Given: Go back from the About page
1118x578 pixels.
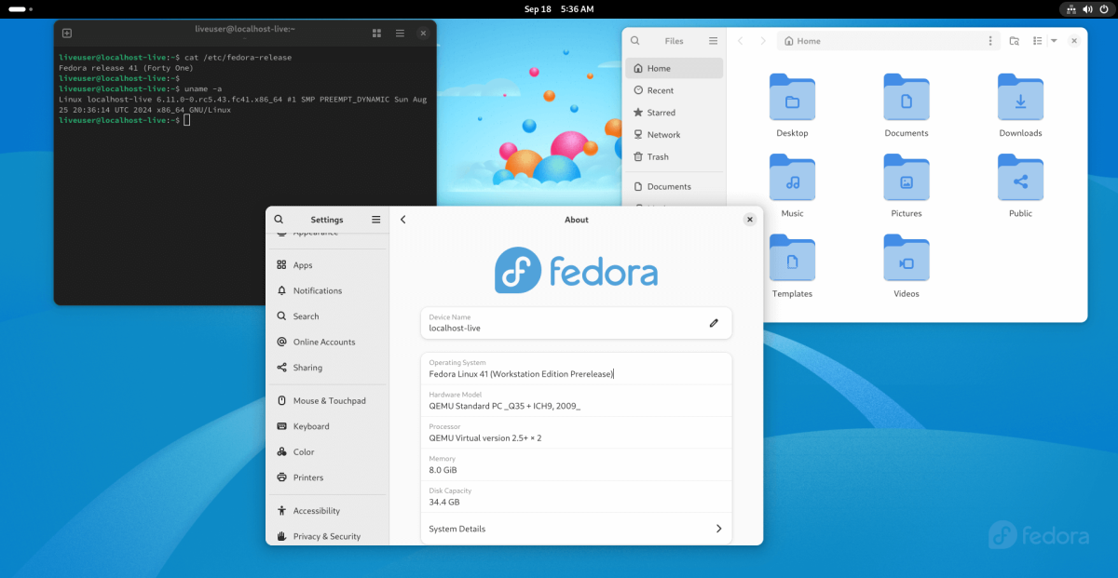Looking at the screenshot, I should click(x=403, y=220).
